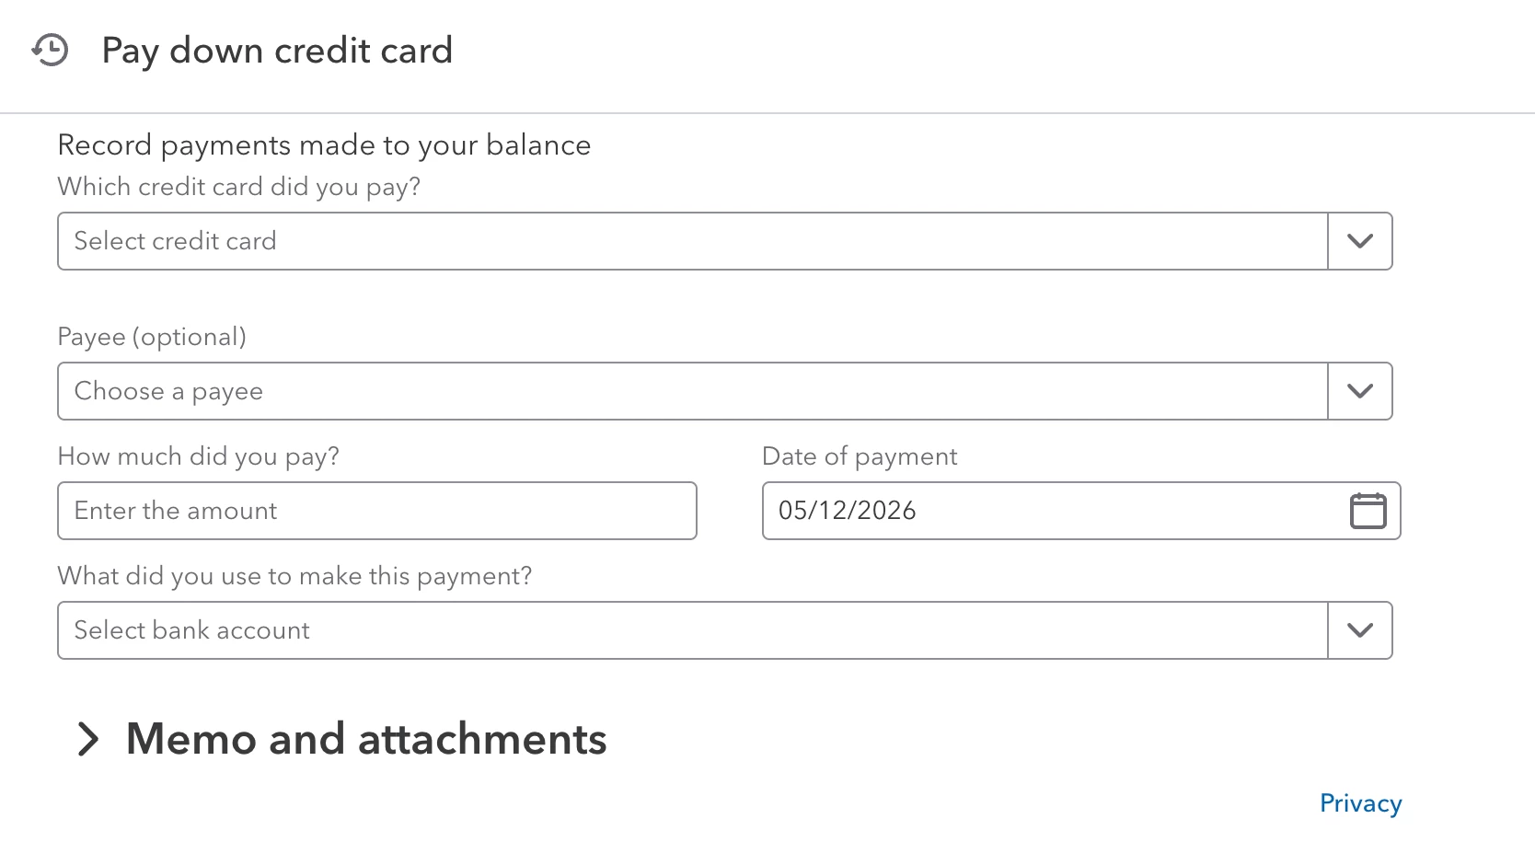
Task: Focus the Select bank account field
Action: 693,630
